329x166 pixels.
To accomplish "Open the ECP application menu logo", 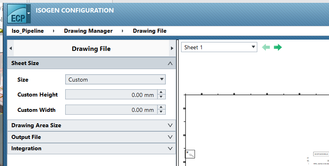I will (19, 14).
